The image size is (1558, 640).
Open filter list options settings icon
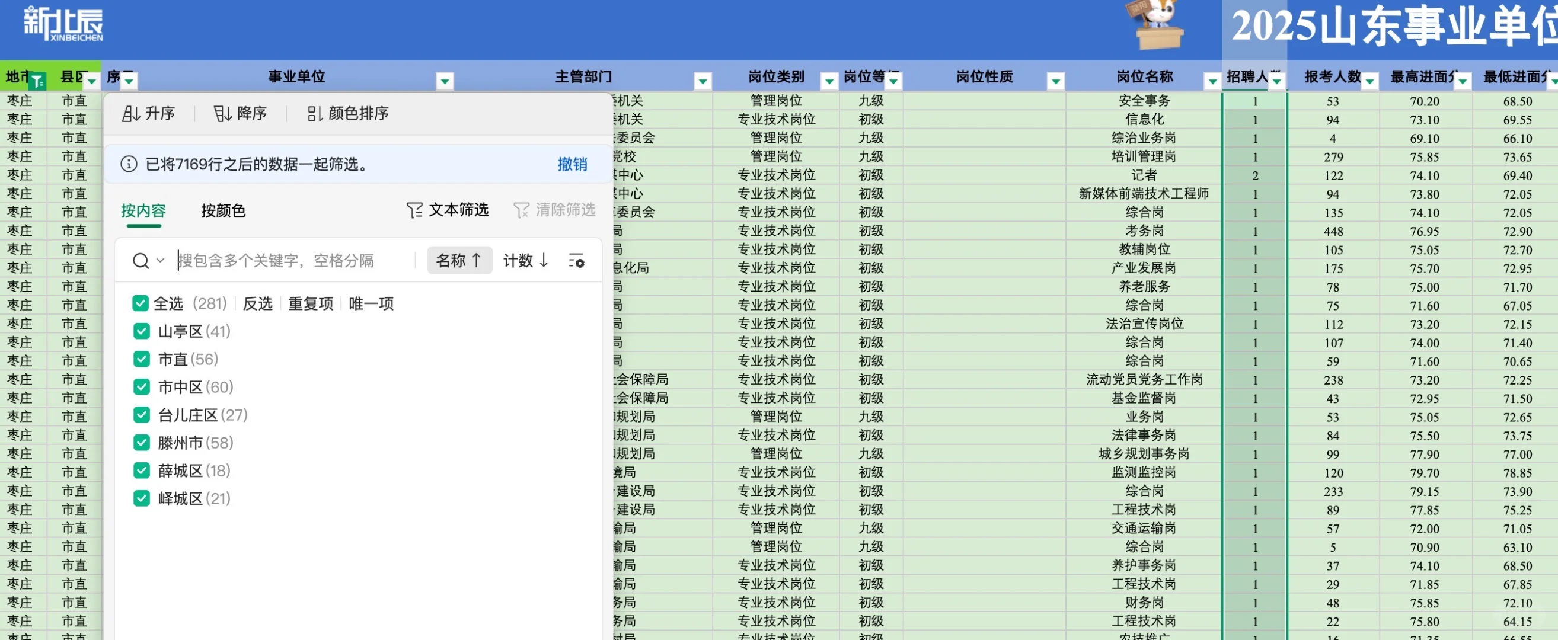pyautogui.click(x=576, y=261)
